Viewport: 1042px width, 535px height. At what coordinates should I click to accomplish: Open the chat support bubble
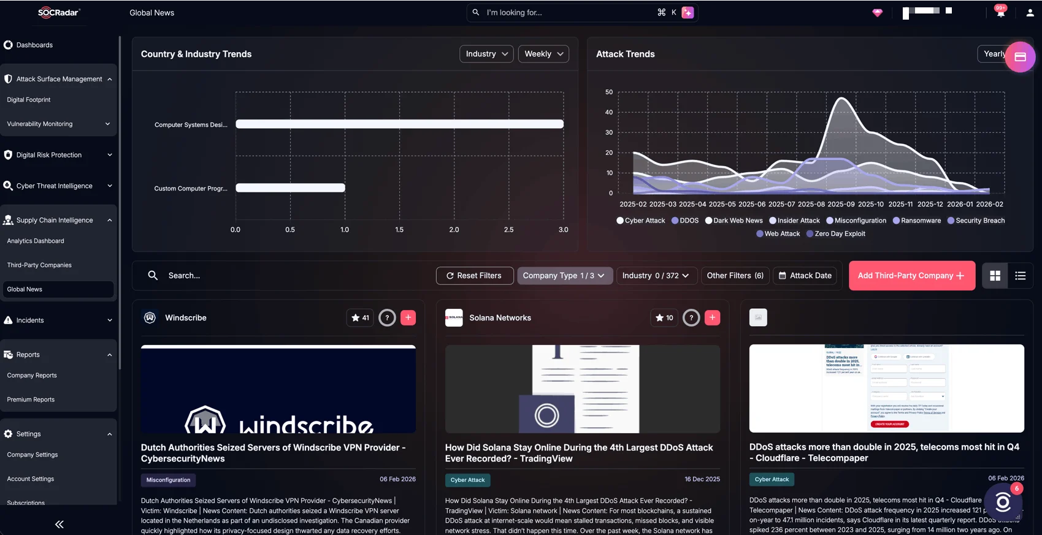click(x=1003, y=503)
